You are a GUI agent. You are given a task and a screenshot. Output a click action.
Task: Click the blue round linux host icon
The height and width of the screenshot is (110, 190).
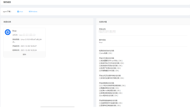(8, 32)
